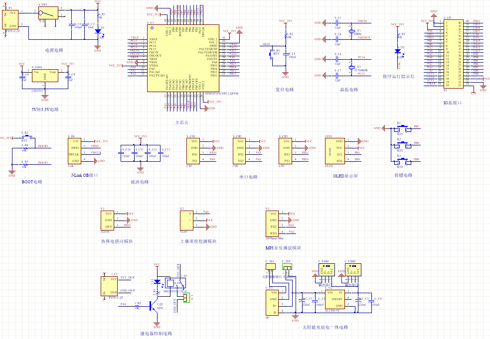Select the C_USB1 output port
The width and height of the screenshot is (490, 339).
tap(327, 270)
